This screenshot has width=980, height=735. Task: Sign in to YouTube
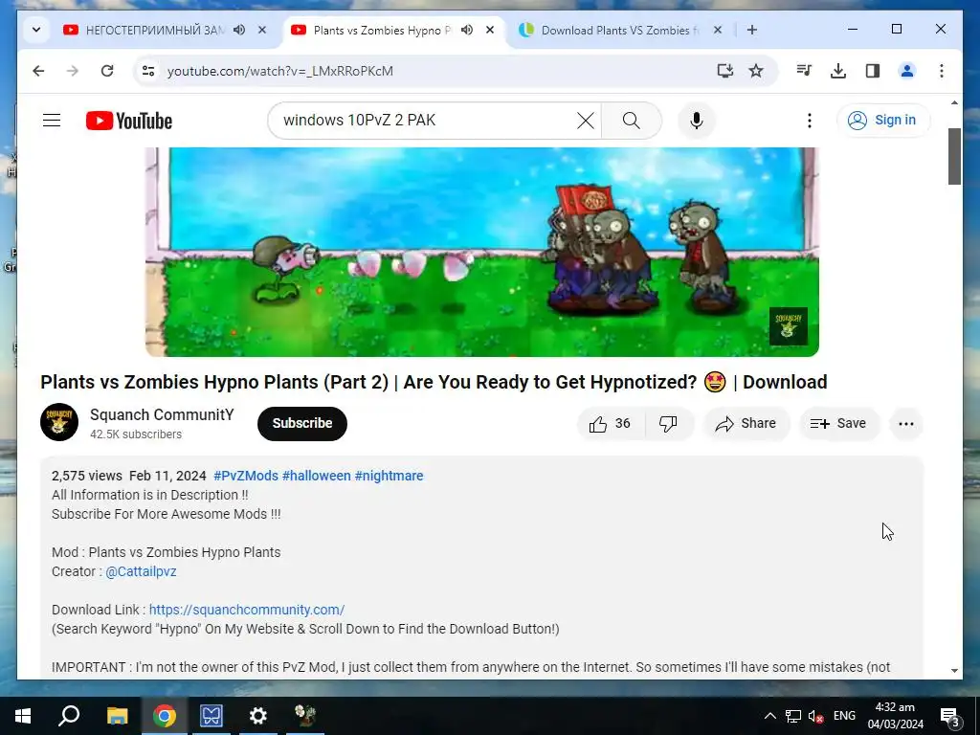tap(882, 120)
